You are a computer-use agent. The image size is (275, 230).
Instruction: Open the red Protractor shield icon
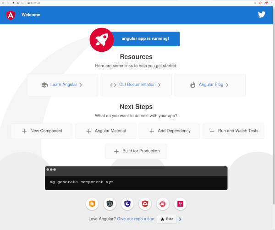pos(145,204)
